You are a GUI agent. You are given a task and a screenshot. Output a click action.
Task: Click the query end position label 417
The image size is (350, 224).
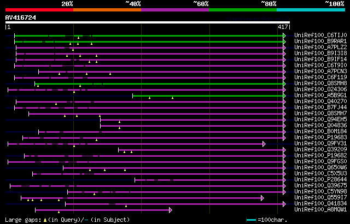(x=283, y=27)
